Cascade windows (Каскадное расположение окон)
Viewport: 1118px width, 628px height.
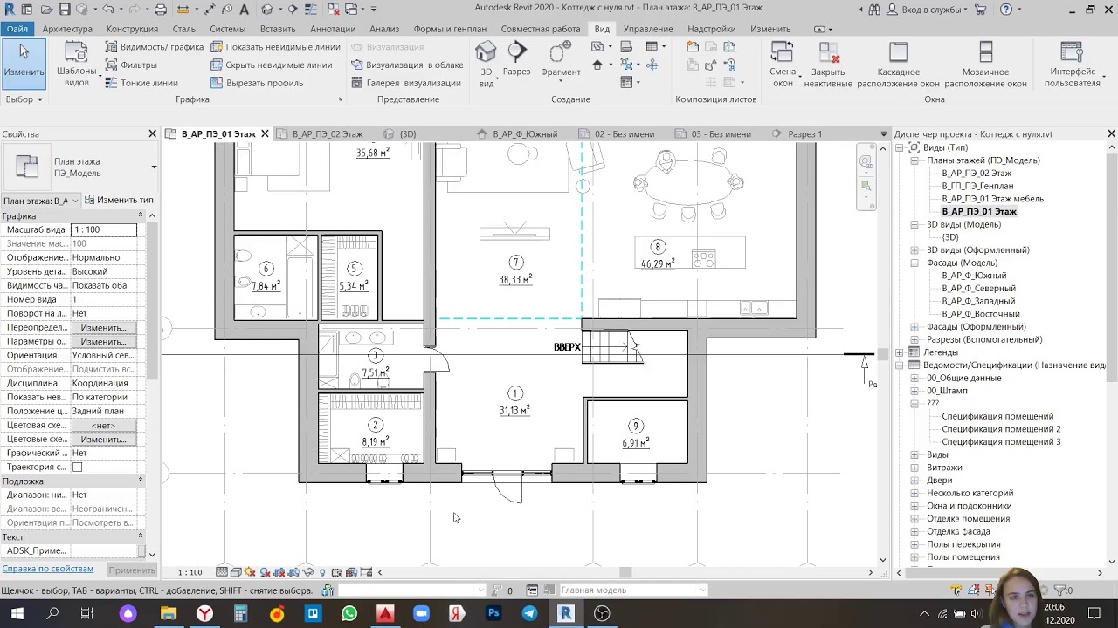tap(898, 64)
